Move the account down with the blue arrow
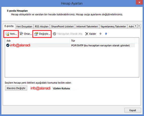 [x=106, y=34]
